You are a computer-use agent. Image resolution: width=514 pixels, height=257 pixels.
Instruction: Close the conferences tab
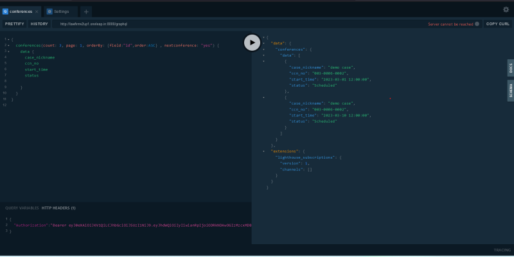[37, 12]
